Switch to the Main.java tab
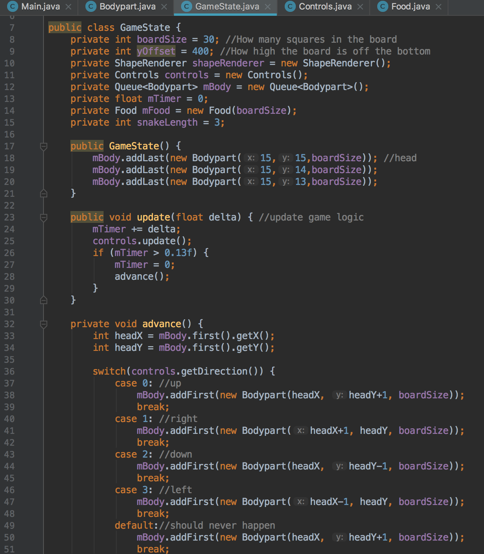 pyautogui.click(x=41, y=6)
